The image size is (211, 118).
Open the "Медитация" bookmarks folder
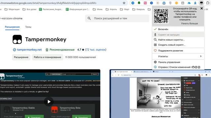[12, 10]
